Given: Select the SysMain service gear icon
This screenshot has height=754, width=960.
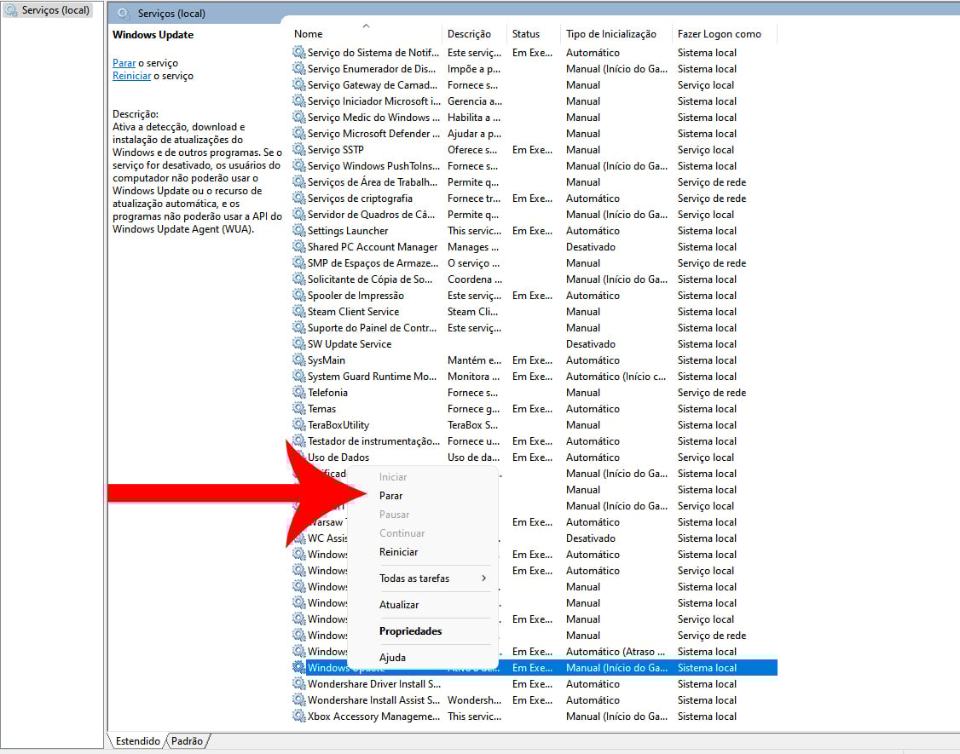Looking at the screenshot, I should (x=298, y=360).
